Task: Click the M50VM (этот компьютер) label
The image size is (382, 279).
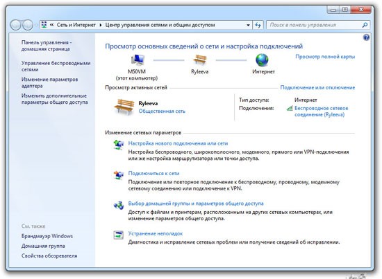Action: [x=137, y=75]
